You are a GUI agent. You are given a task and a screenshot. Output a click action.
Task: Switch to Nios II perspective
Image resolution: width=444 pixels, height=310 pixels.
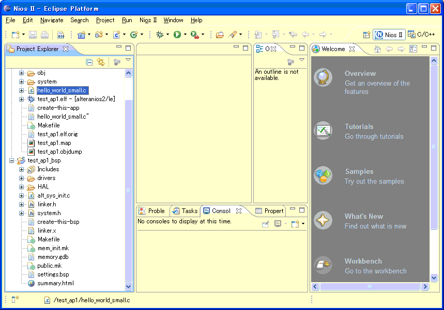click(389, 35)
